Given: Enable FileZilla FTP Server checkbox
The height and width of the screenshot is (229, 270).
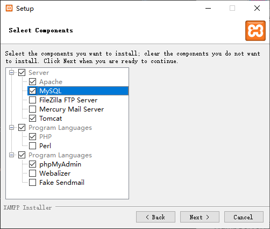Looking at the screenshot, I should tap(32, 100).
